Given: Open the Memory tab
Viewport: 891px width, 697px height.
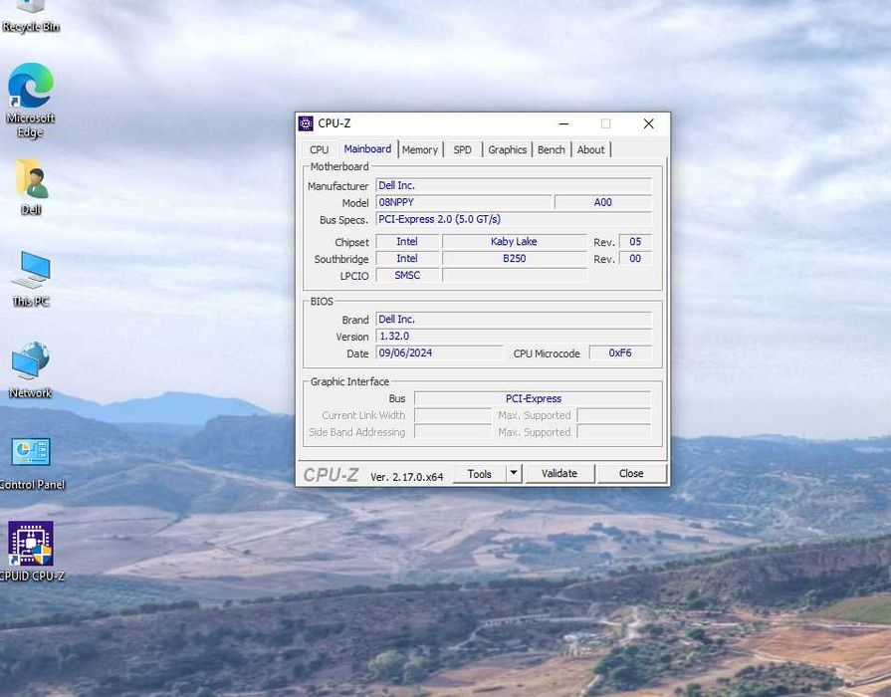Looking at the screenshot, I should (420, 149).
